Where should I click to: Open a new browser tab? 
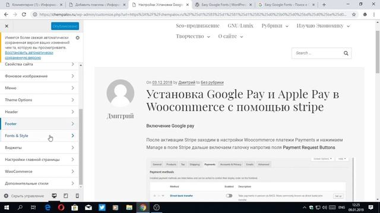pyautogui.click(x=324, y=5)
